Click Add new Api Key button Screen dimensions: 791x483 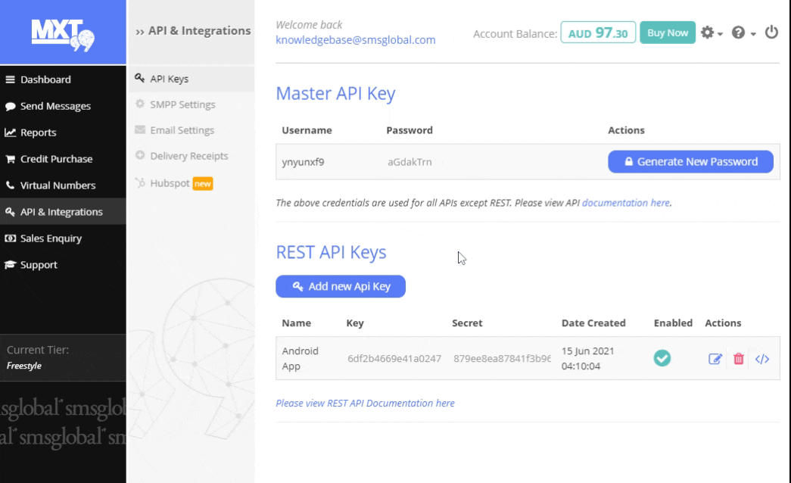click(341, 286)
